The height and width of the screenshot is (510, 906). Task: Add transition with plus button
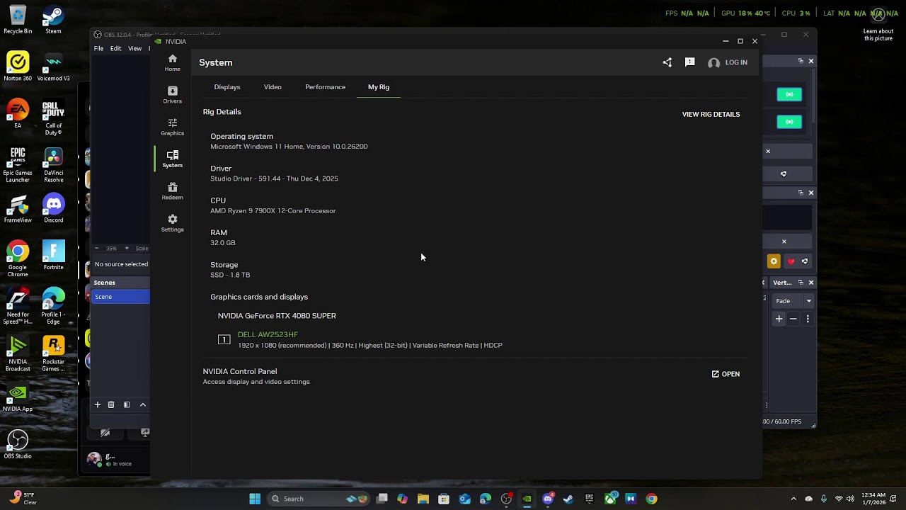tap(779, 319)
